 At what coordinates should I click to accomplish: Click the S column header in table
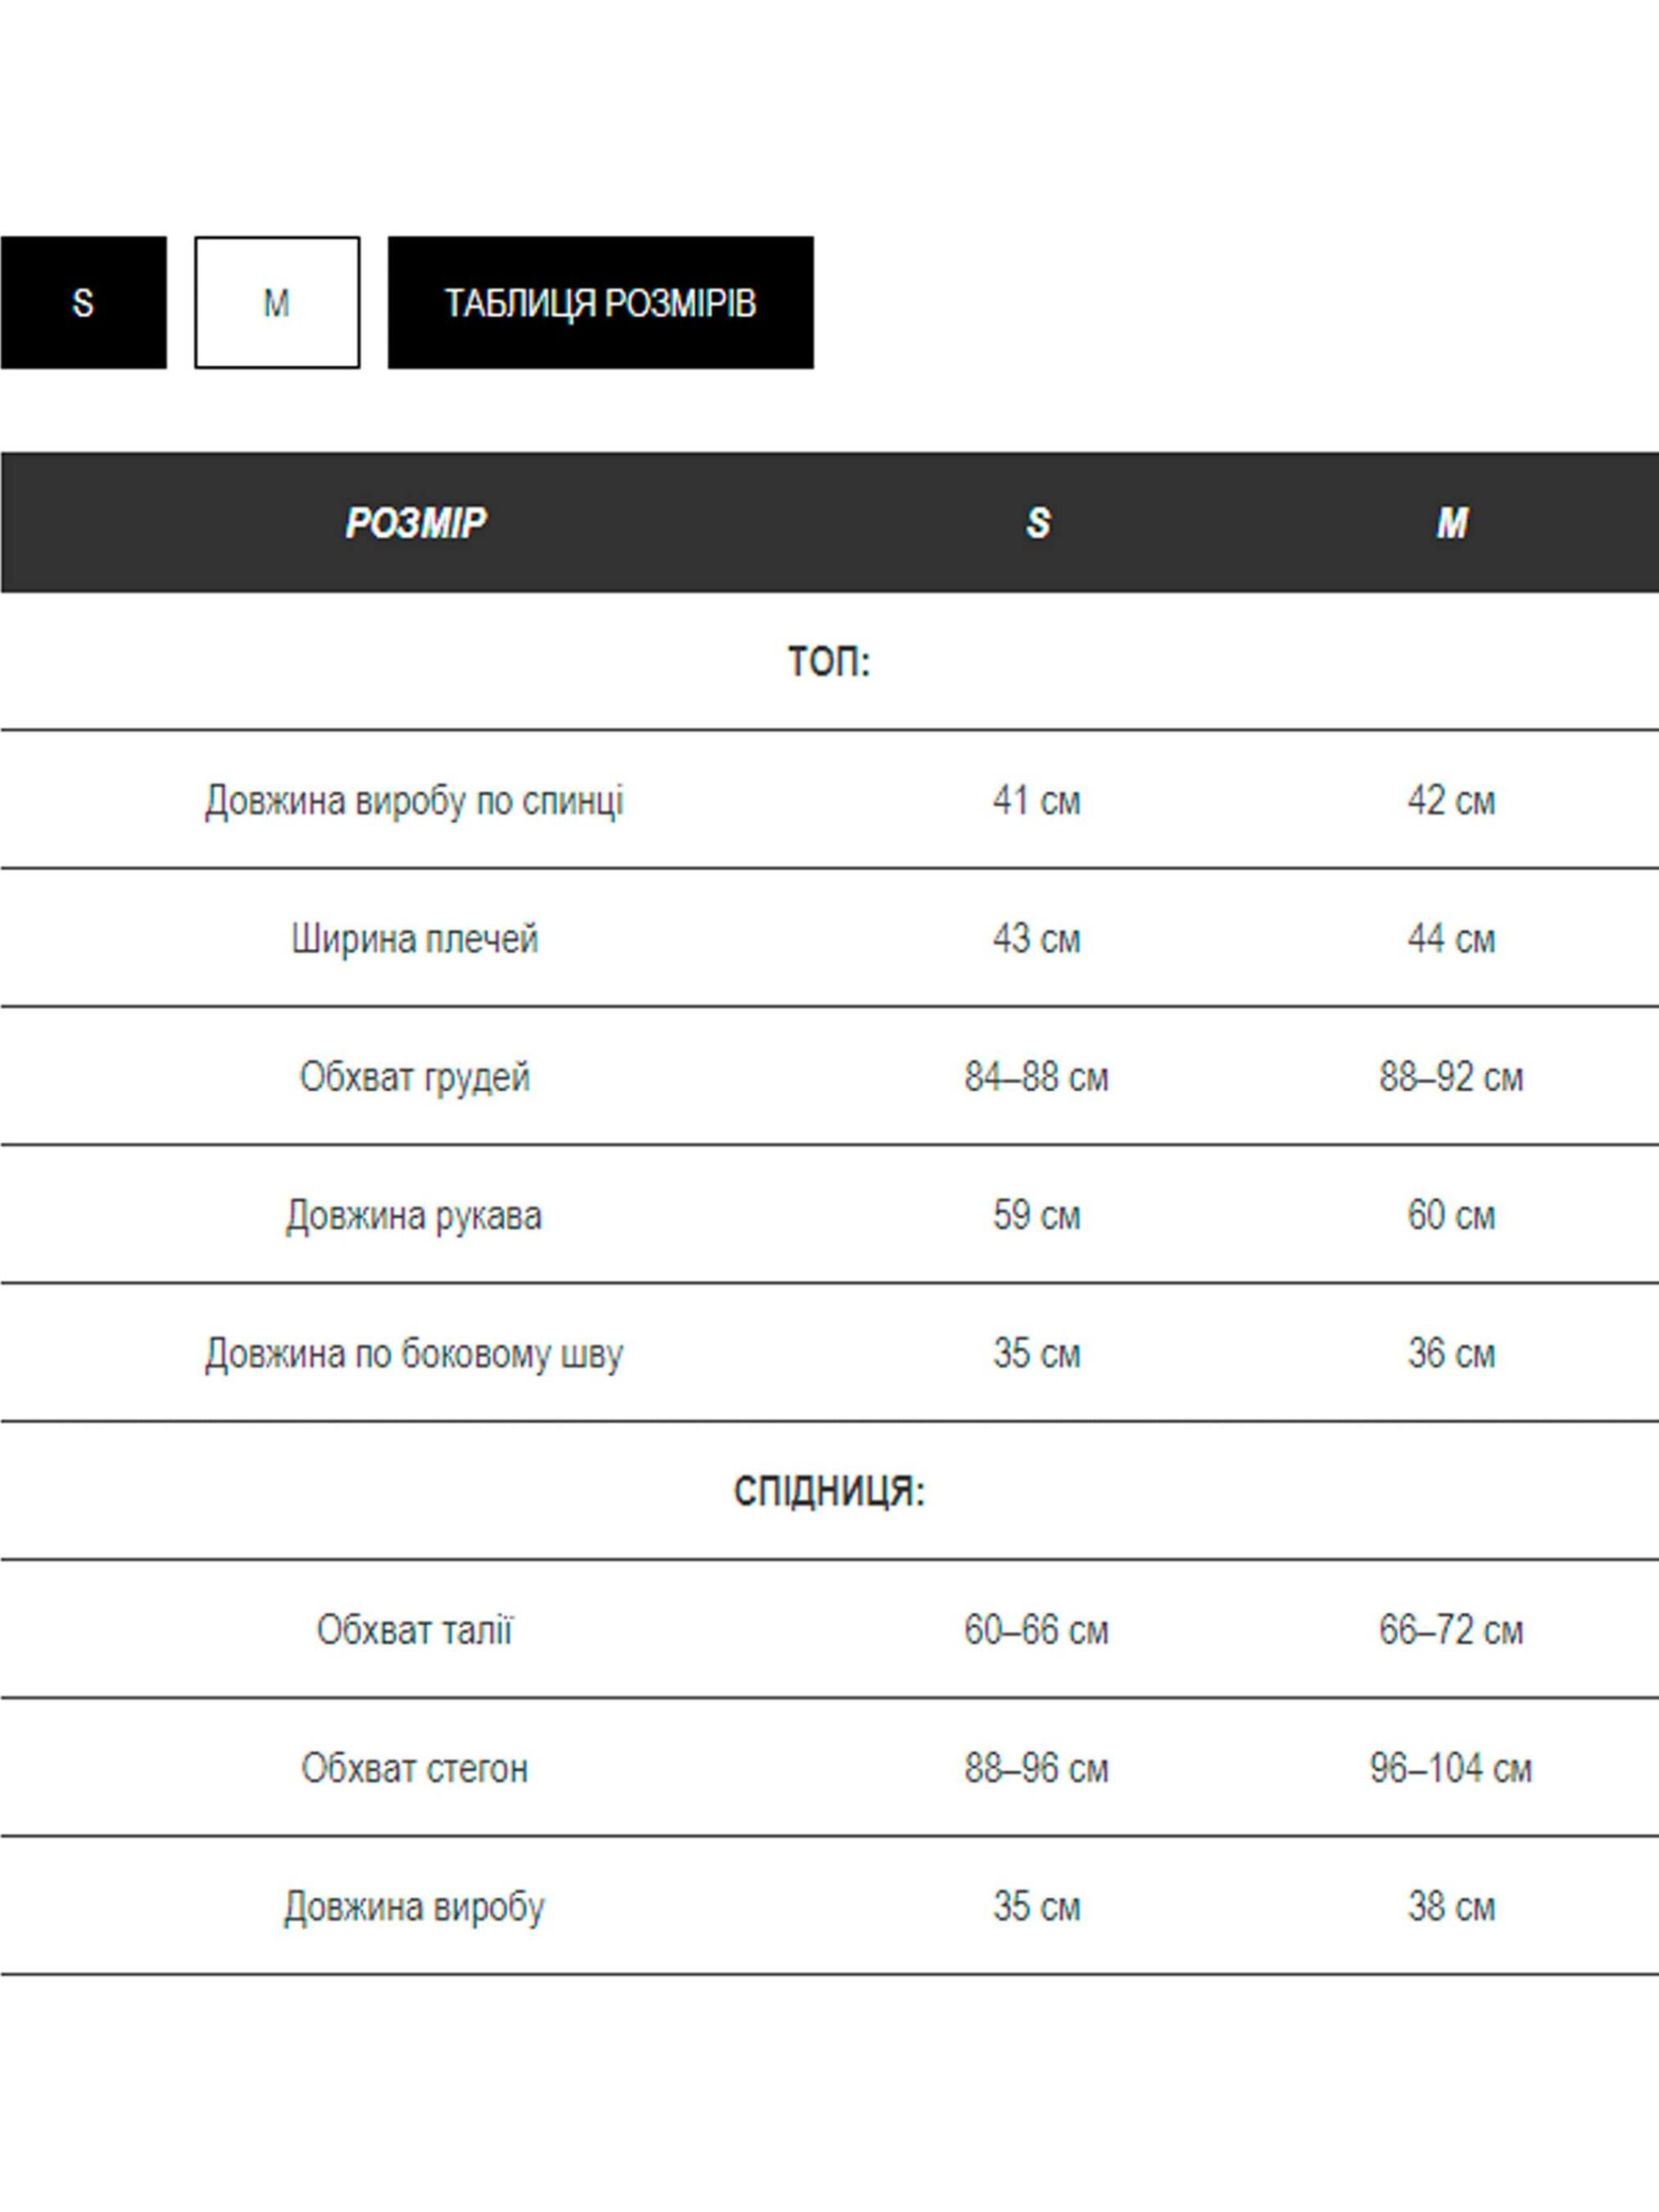pyautogui.click(x=1037, y=522)
